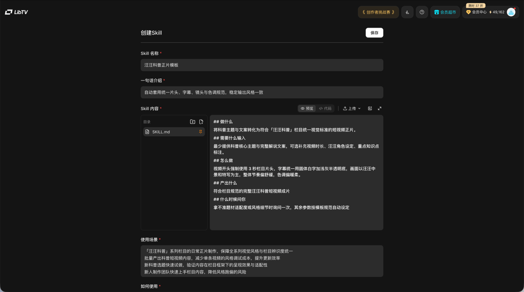This screenshot has width=524, height=292.
Task: Click the layout panel icon beside 上传
Action: (370, 109)
